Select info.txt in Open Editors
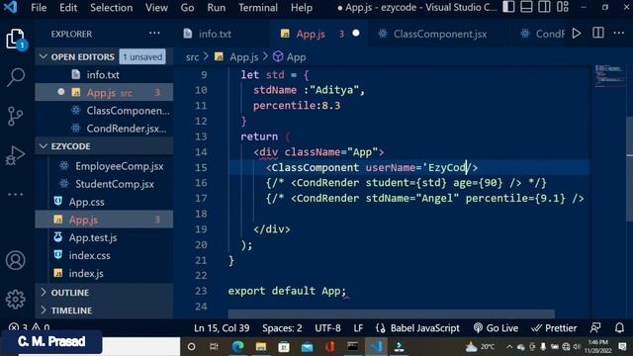 [104, 75]
